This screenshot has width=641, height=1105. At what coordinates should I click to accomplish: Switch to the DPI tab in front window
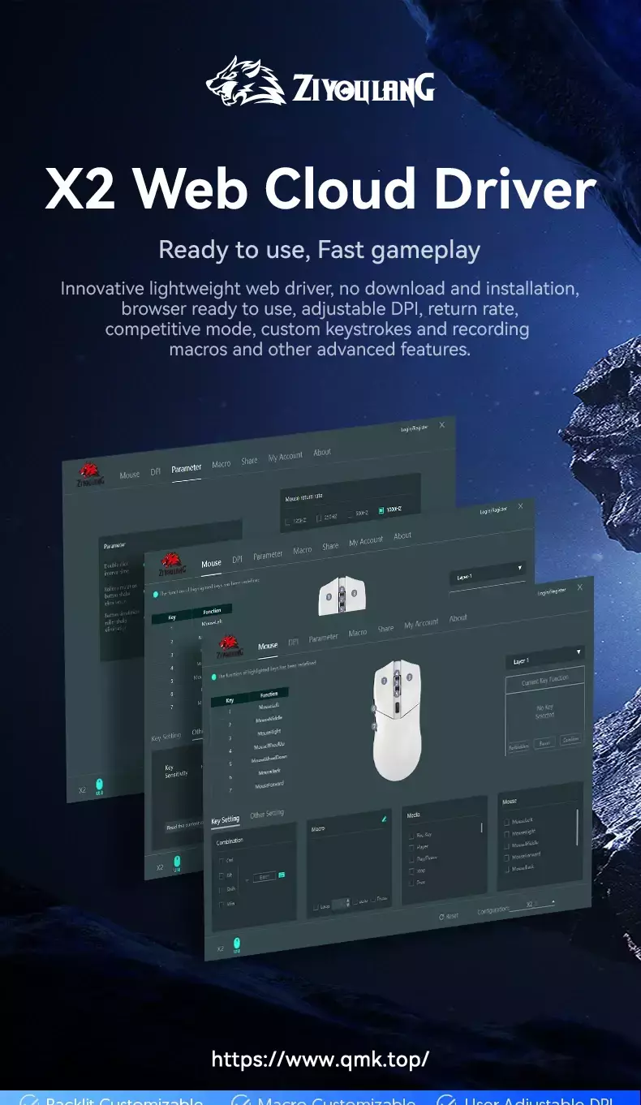tap(293, 642)
